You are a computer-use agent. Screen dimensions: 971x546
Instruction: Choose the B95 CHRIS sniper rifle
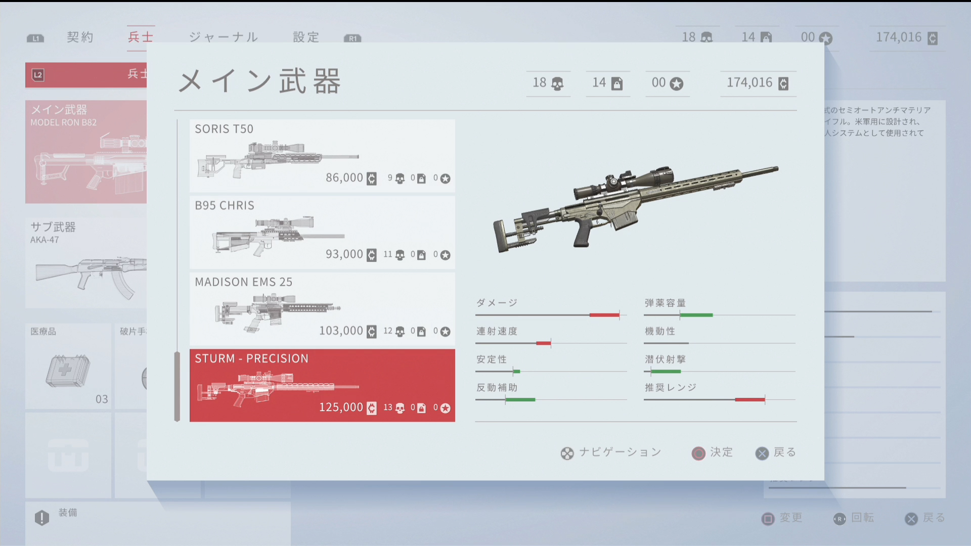tap(322, 232)
